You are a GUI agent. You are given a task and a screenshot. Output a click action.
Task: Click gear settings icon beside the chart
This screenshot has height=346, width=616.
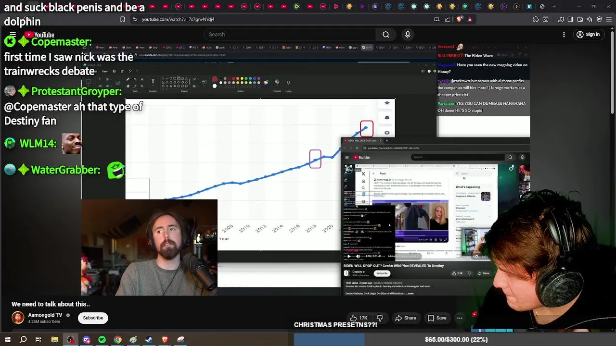(x=387, y=133)
